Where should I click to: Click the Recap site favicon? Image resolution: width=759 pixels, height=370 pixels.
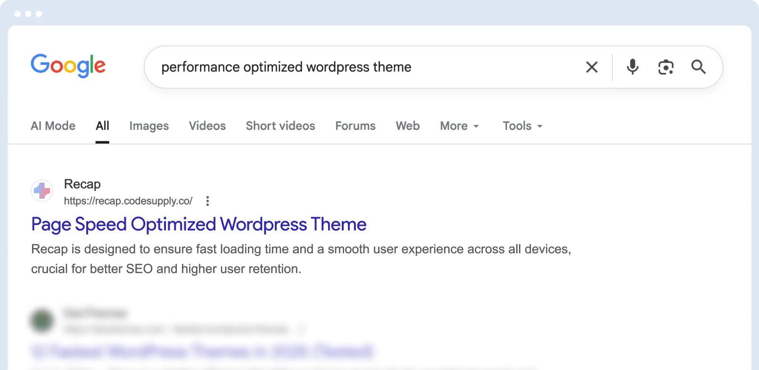coord(42,191)
